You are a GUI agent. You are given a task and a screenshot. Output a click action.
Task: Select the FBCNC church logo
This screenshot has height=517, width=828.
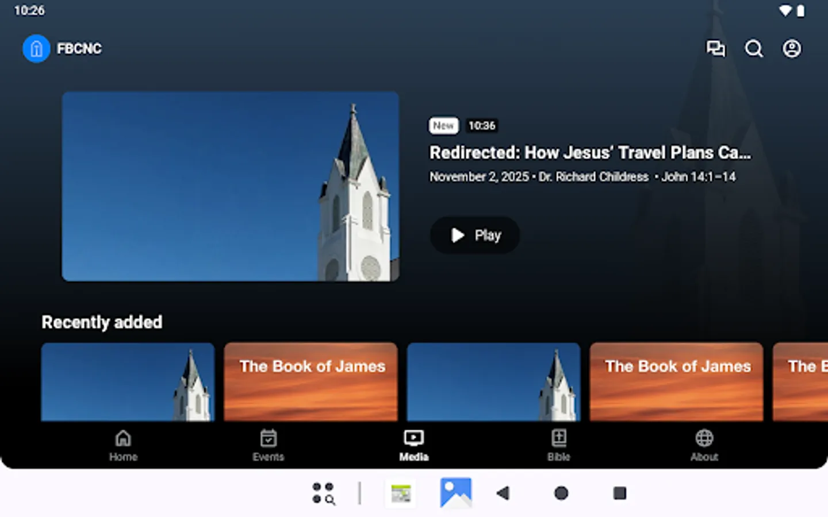36,48
